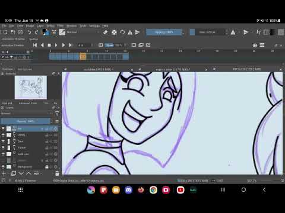Image resolution: width=285 pixels, height=213 pixels.
Task: Toggle drop frames button
Action: click(101, 45)
